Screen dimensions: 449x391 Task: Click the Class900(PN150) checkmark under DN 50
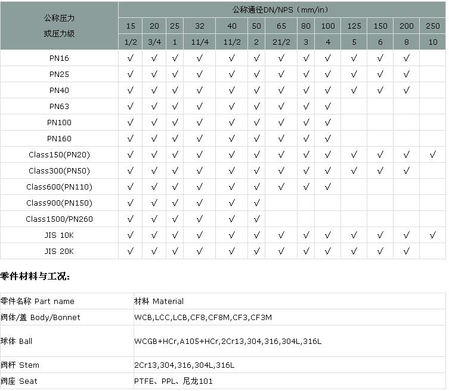(x=256, y=203)
